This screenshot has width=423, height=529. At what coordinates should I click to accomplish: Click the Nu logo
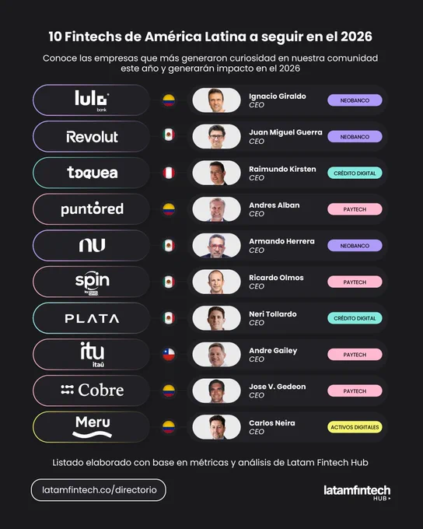(x=92, y=245)
